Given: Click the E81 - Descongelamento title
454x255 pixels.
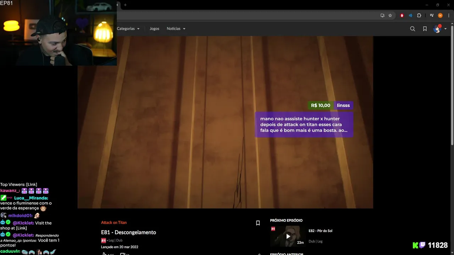Looking at the screenshot, I should click(128, 232).
